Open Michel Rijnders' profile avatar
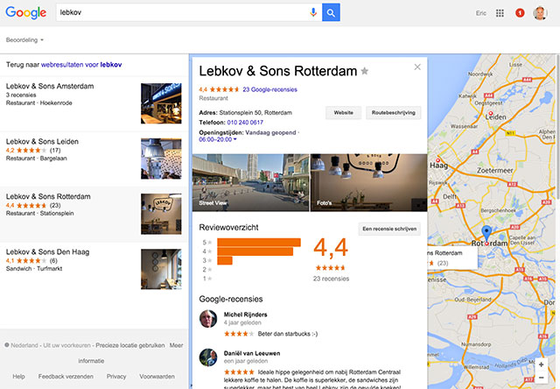The width and height of the screenshot is (560, 389). click(x=208, y=319)
